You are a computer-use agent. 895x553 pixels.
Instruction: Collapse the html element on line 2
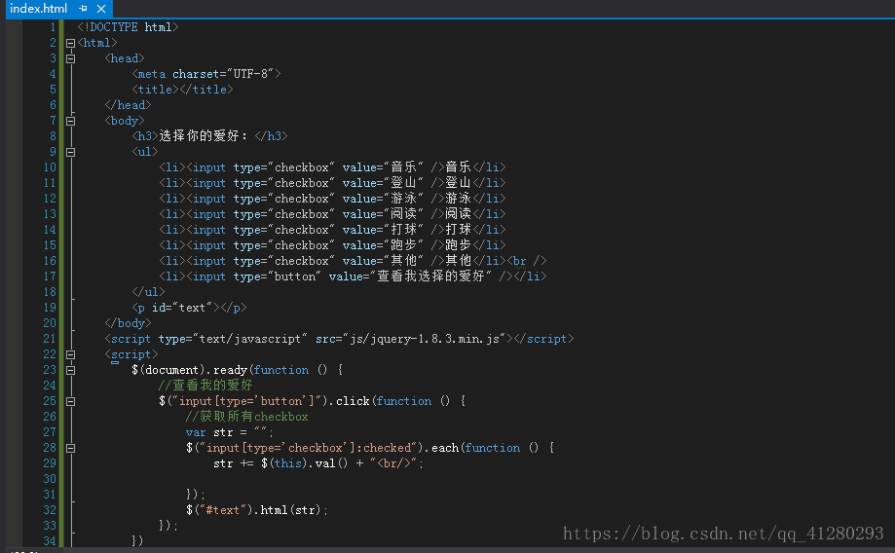click(x=70, y=44)
